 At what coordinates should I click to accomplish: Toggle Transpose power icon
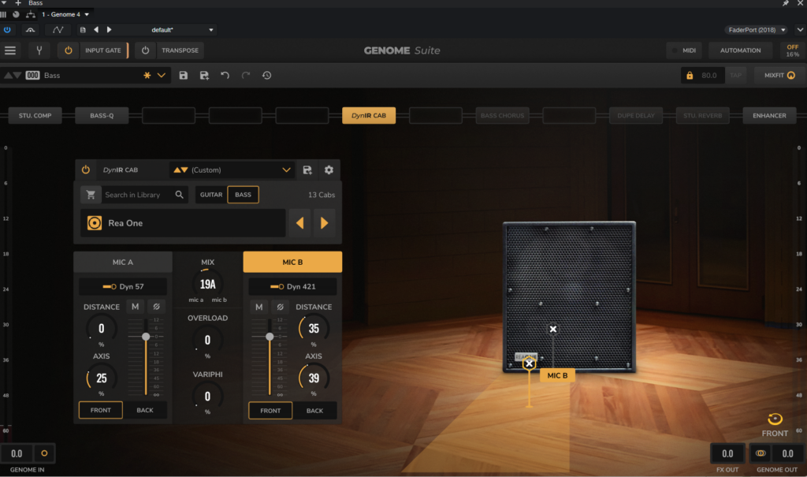pos(145,50)
